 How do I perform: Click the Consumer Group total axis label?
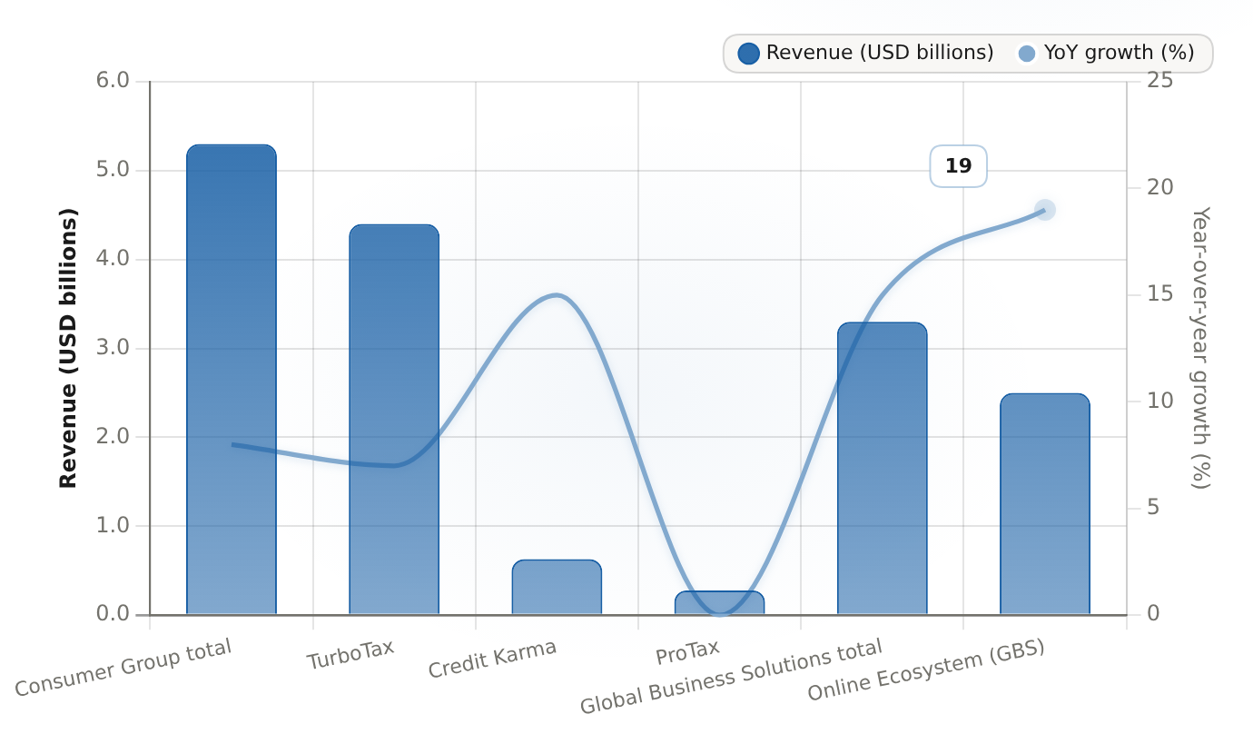click(123, 668)
